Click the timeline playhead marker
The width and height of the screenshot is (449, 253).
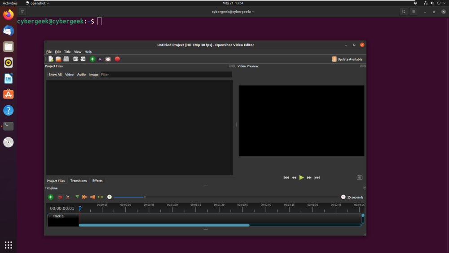coord(80,209)
